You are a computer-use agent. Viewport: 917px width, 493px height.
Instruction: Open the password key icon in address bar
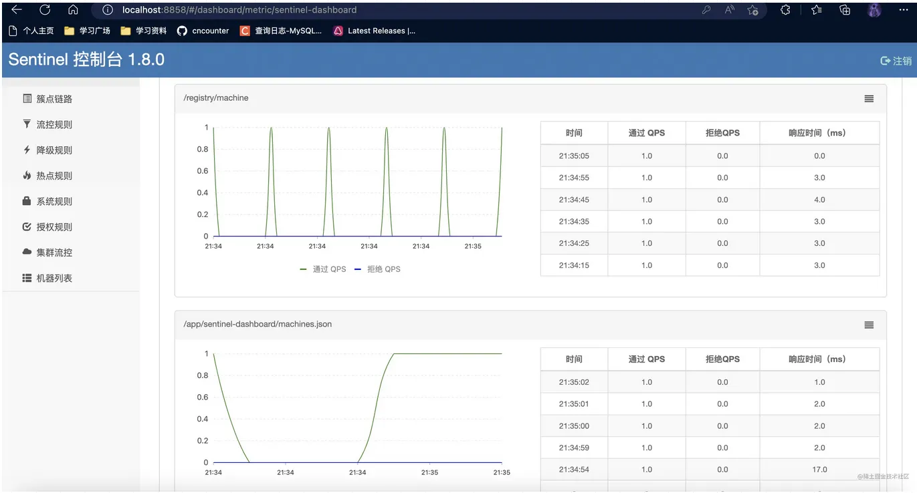point(706,10)
